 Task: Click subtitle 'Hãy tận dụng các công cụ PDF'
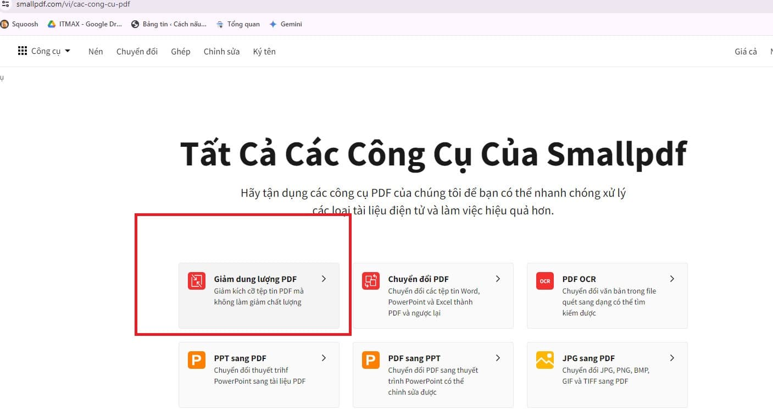click(x=433, y=202)
